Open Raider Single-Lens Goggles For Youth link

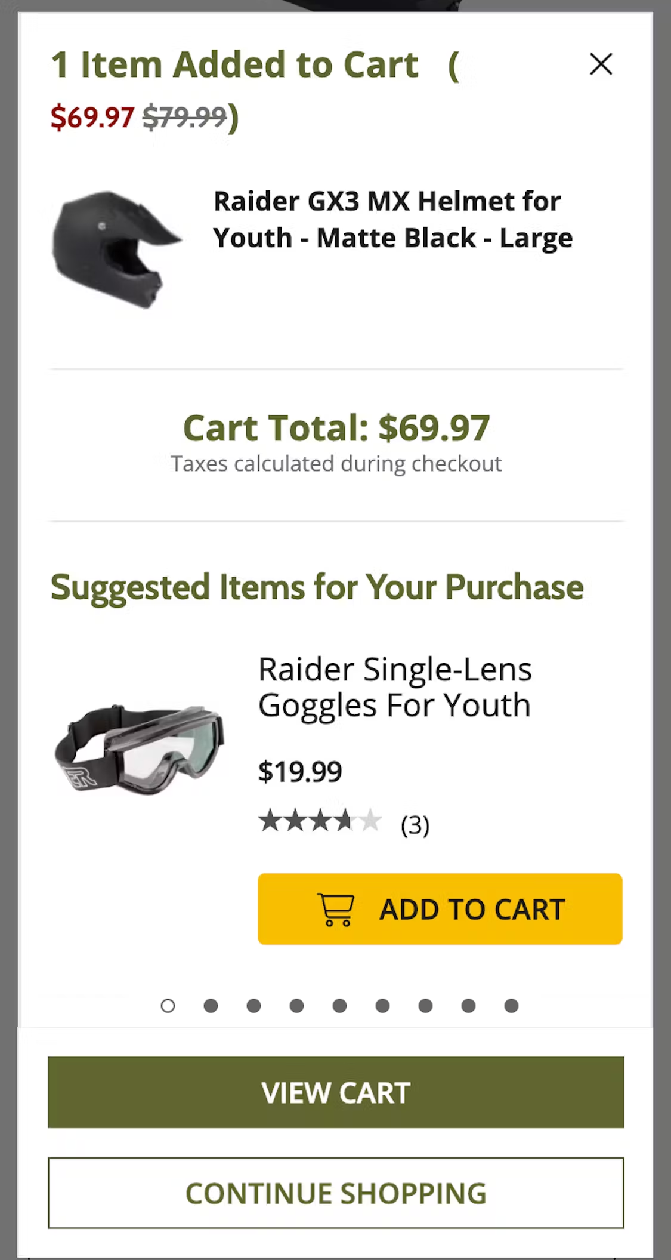pyautogui.click(x=394, y=687)
